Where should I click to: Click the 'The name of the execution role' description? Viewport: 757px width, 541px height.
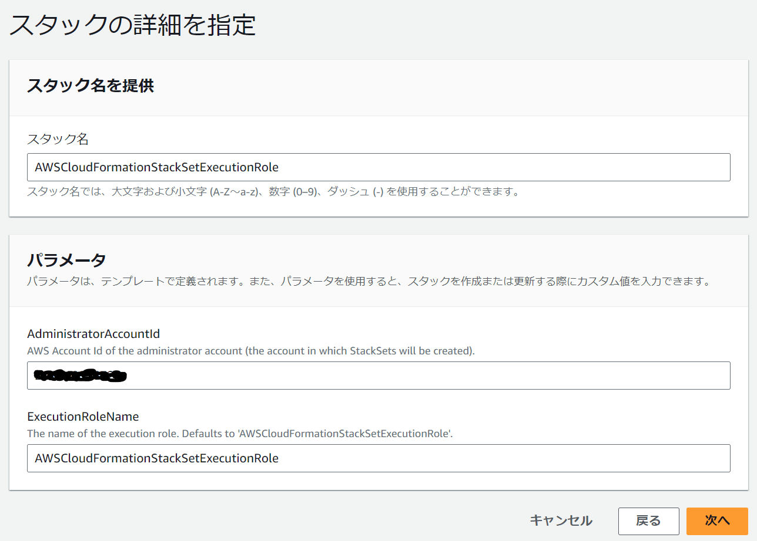240,434
